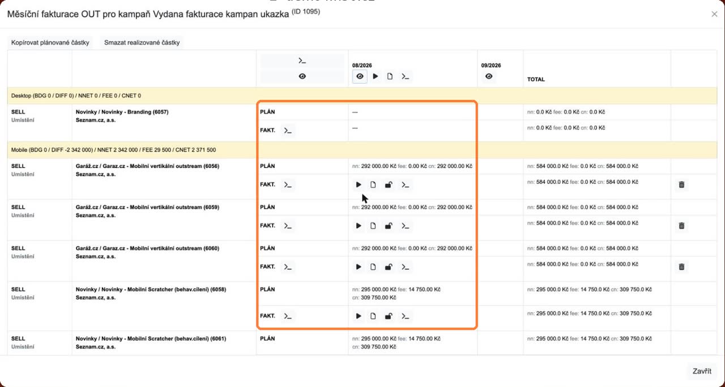The image size is (725, 387).
Task: Select the Mobile group header row
Action: tap(362, 150)
